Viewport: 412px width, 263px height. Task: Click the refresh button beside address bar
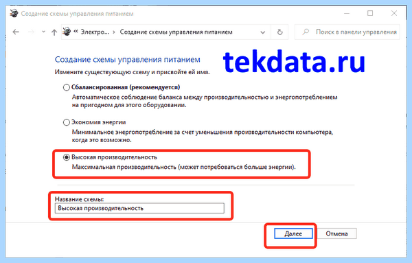(x=280, y=32)
